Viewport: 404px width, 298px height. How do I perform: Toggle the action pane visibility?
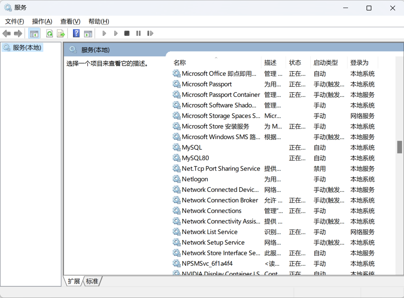[88, 33]
